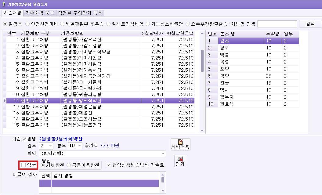The width and height of the screenshot is (322, 195).
Task: Select the (월경통)당귀작약산 row
Action: [100, 101]
